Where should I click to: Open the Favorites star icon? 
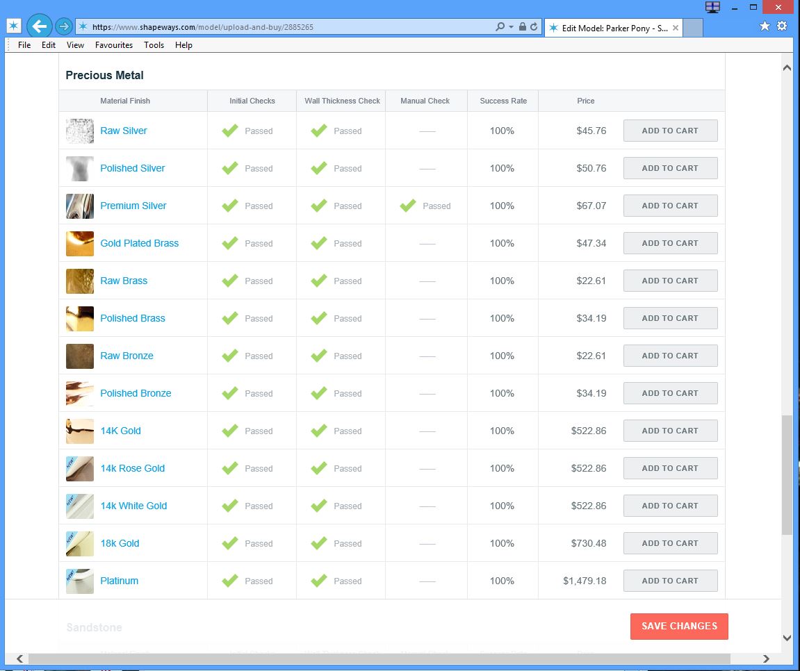[x=765, y=26]
